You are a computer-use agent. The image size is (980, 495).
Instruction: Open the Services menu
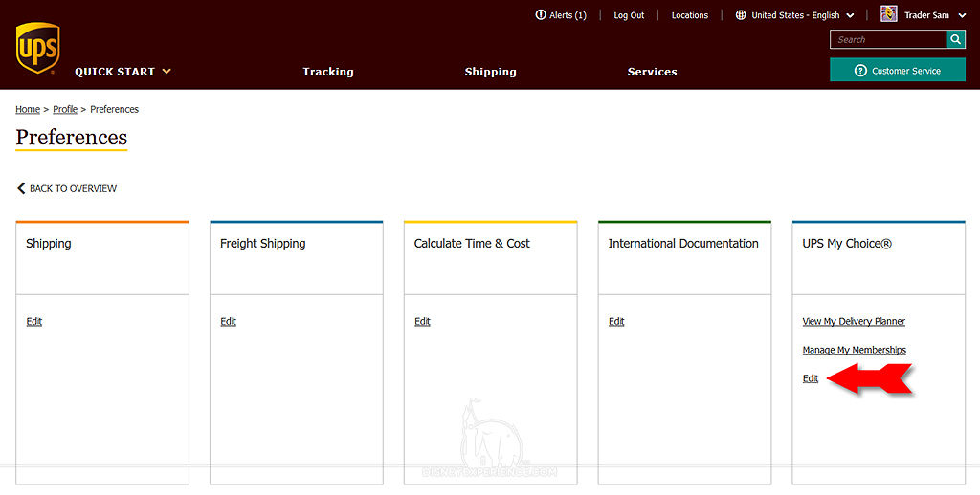pos(652,72)
